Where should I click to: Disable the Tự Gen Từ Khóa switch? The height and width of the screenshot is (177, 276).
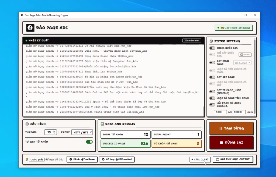point(89,142)
